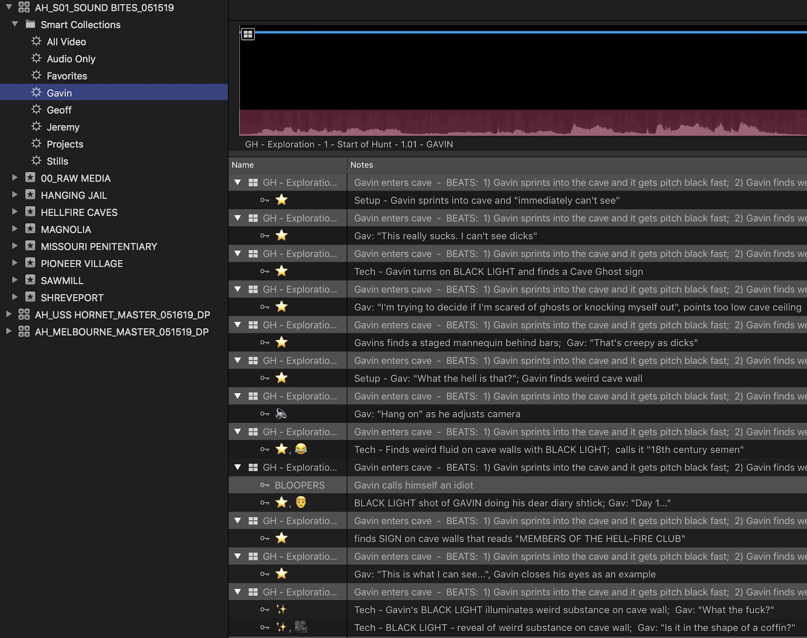Click the face emoji keyword on Day 1 row
This screenshot has width=807, height=638.
click(x=301, y=502)
